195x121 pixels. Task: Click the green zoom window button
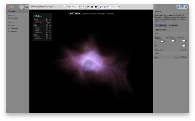14,7
